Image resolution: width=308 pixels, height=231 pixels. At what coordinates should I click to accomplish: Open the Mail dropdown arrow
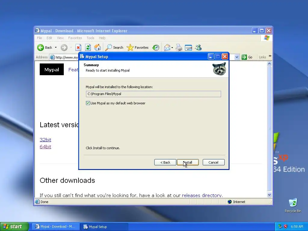click(172, 48)
